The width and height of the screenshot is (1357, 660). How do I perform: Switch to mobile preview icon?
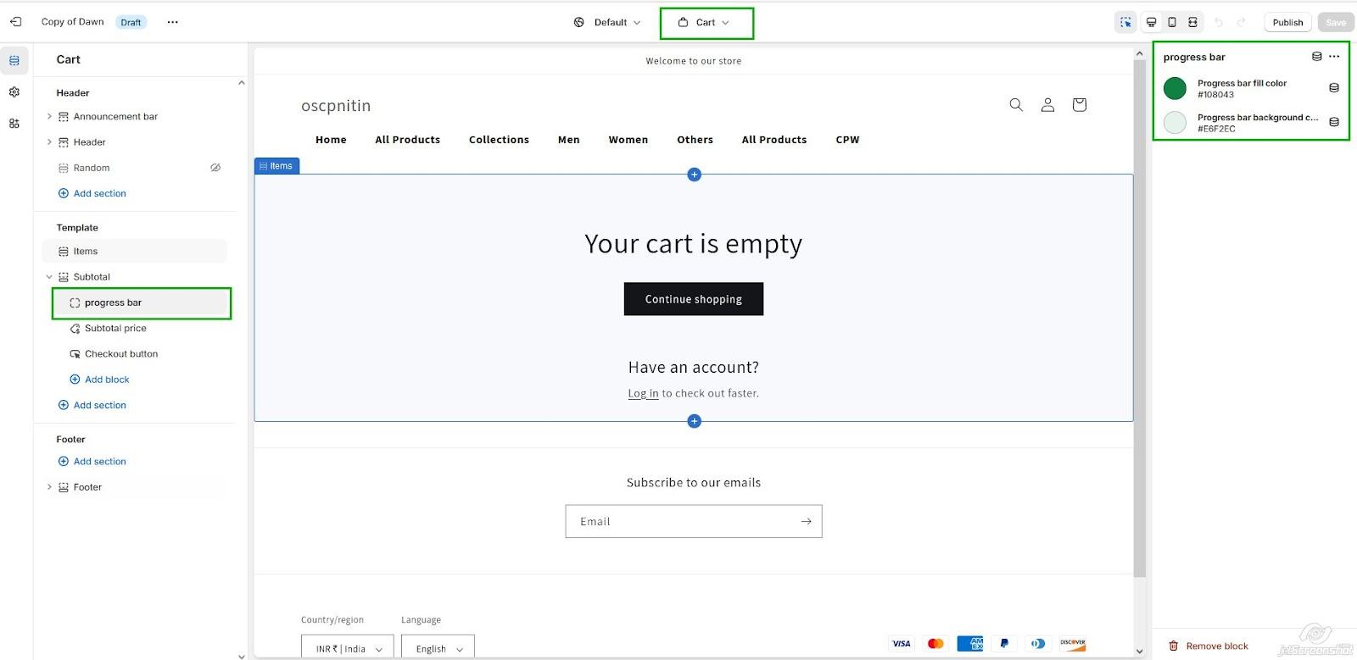pos(1172,22)
